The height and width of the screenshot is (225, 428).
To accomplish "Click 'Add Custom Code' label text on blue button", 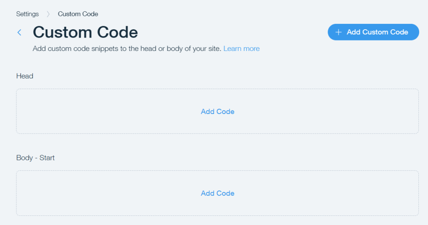I will [377, 32].
